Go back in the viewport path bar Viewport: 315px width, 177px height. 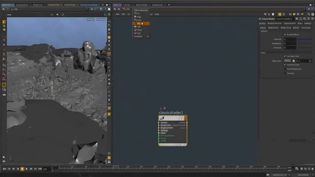coord(3,9)
